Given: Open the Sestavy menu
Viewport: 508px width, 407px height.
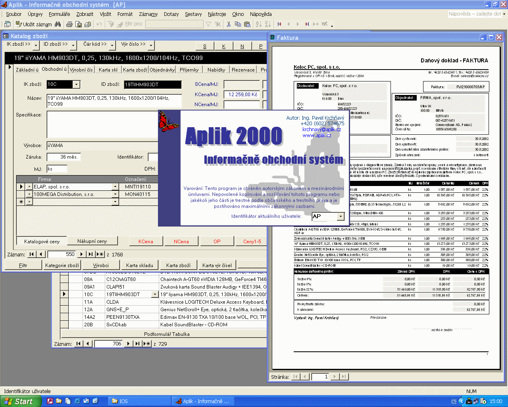Looking at the screenshot, I should click(193, 14).
